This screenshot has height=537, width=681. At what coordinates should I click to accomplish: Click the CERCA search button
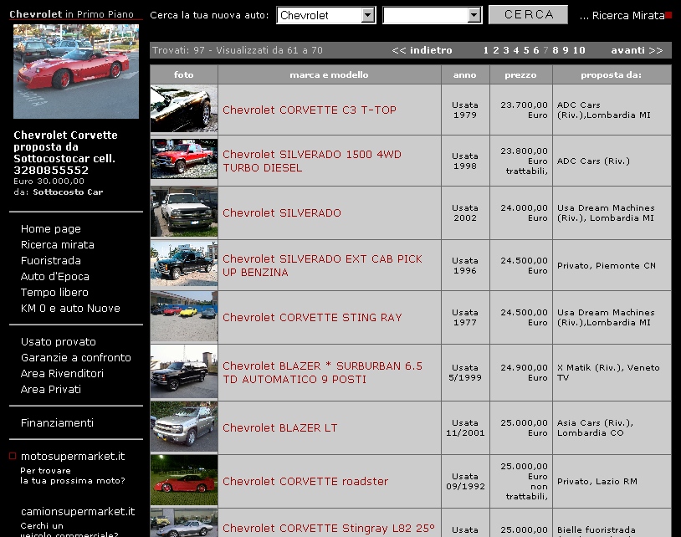[x=528, y=15]
